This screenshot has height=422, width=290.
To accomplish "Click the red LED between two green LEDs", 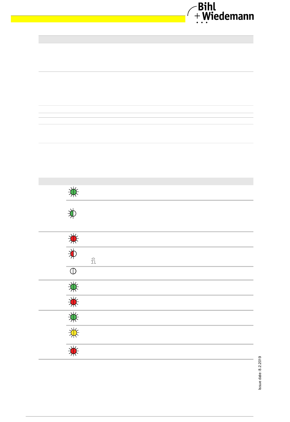I will coord(73,302).
